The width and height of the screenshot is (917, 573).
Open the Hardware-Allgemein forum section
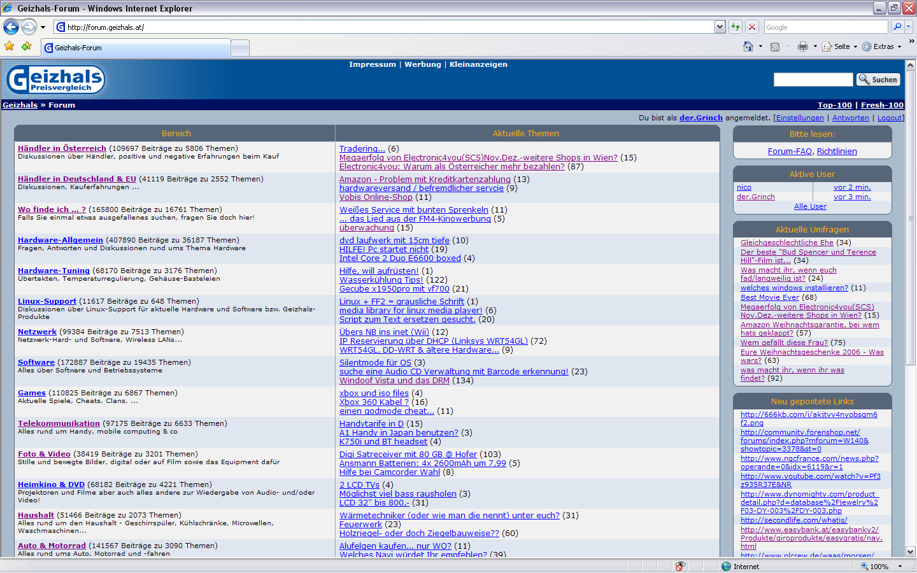pyautogui.click(x=60, y=240)
